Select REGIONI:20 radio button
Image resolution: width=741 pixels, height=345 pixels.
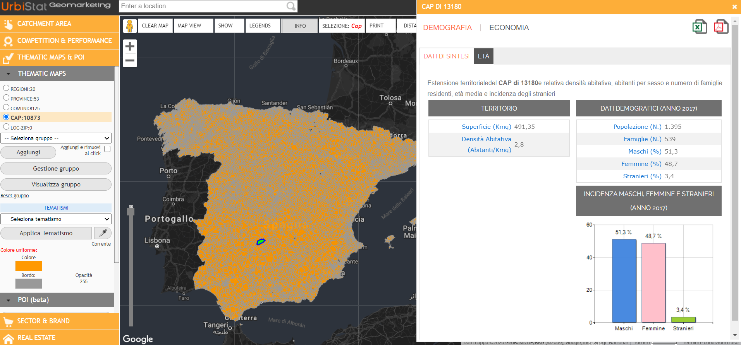click(x=6, y=88)
